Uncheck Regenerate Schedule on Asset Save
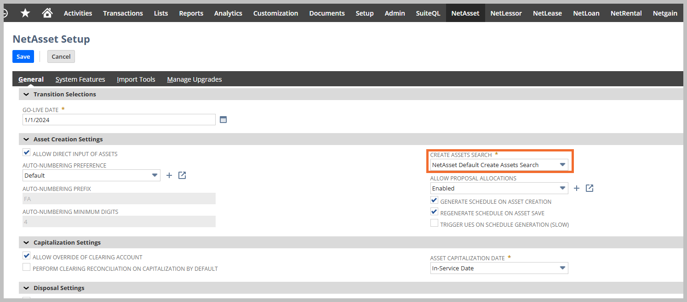 coord(434,212)
